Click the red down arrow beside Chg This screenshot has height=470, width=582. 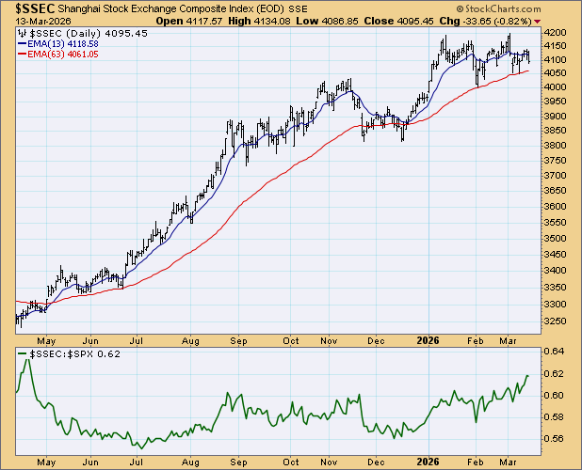click(537, 21)
